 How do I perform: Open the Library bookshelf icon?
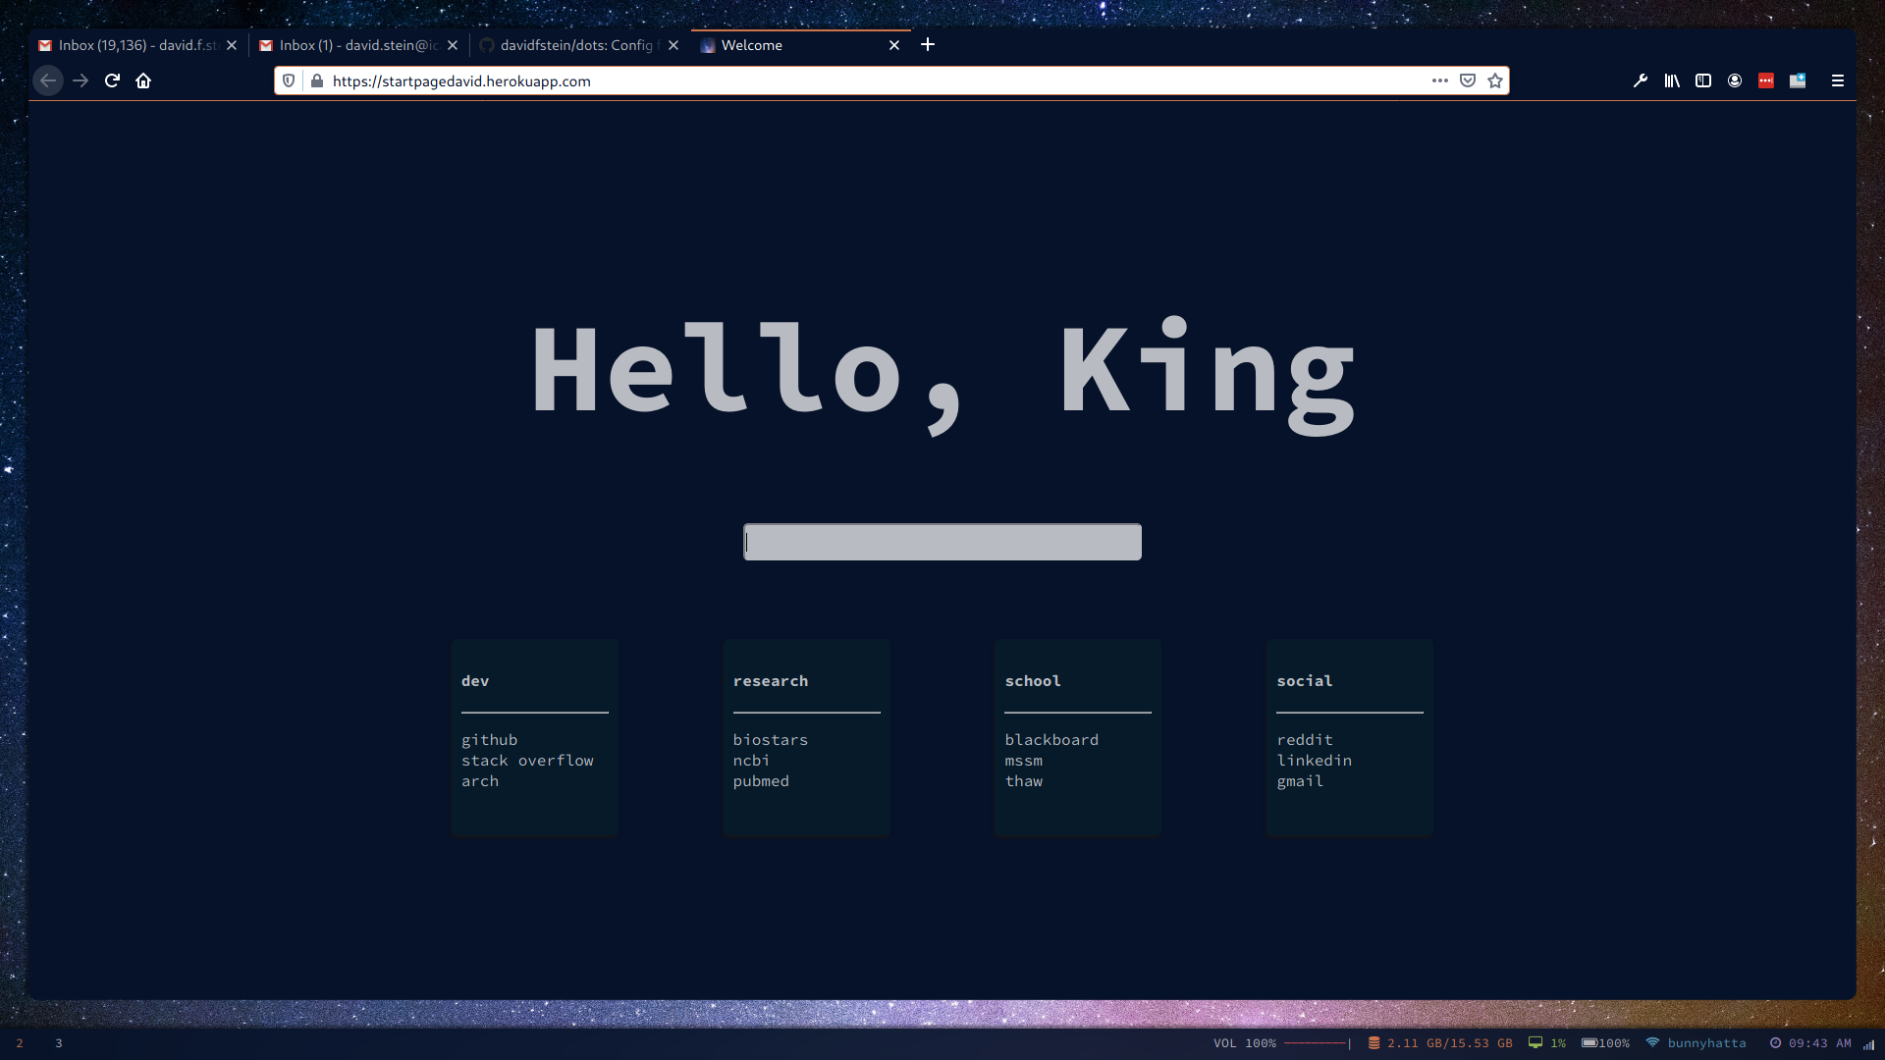(1672, 80)
